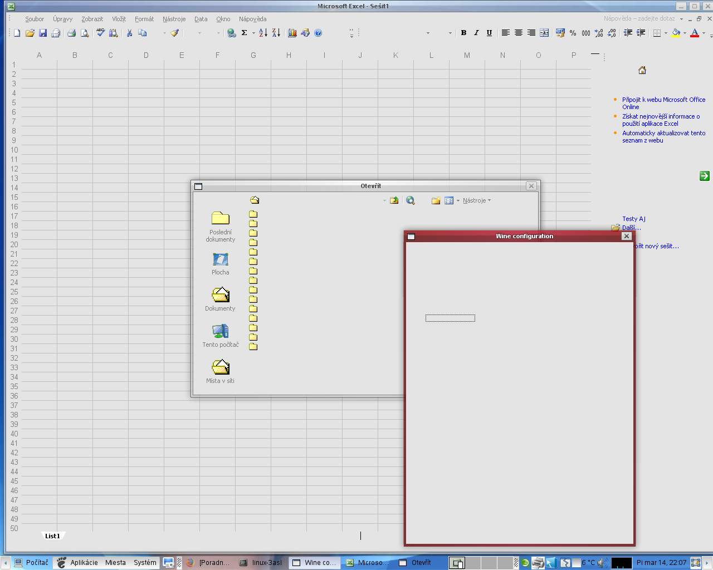Open the Testy AJ recent workbook

[634, 219]
